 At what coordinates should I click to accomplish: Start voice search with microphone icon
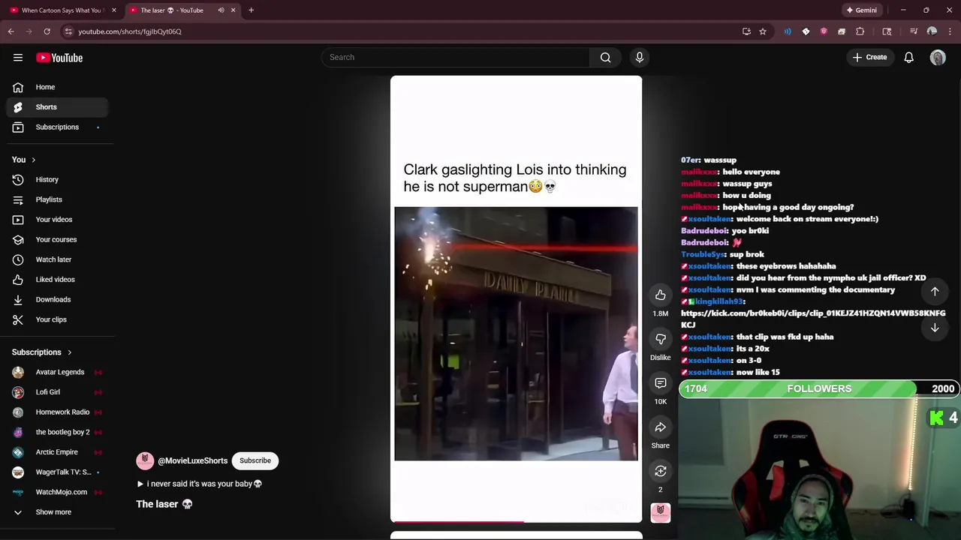coord(640,57)
